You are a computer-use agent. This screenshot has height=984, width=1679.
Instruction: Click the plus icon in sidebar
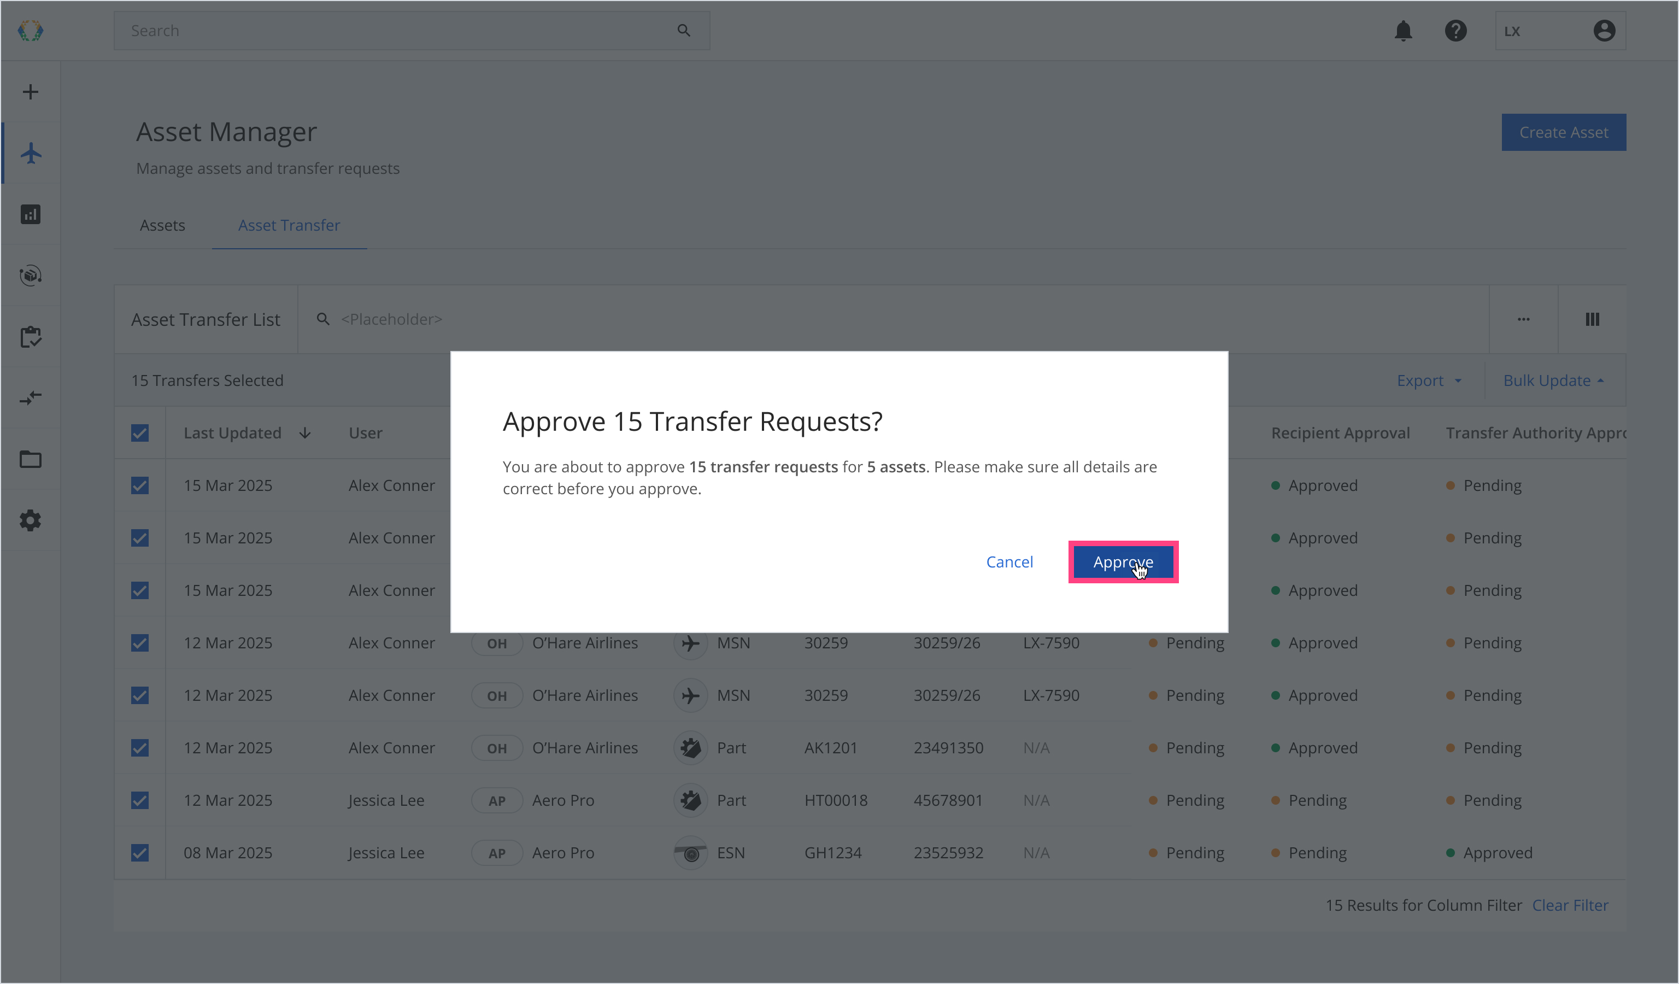click(31, 92)
